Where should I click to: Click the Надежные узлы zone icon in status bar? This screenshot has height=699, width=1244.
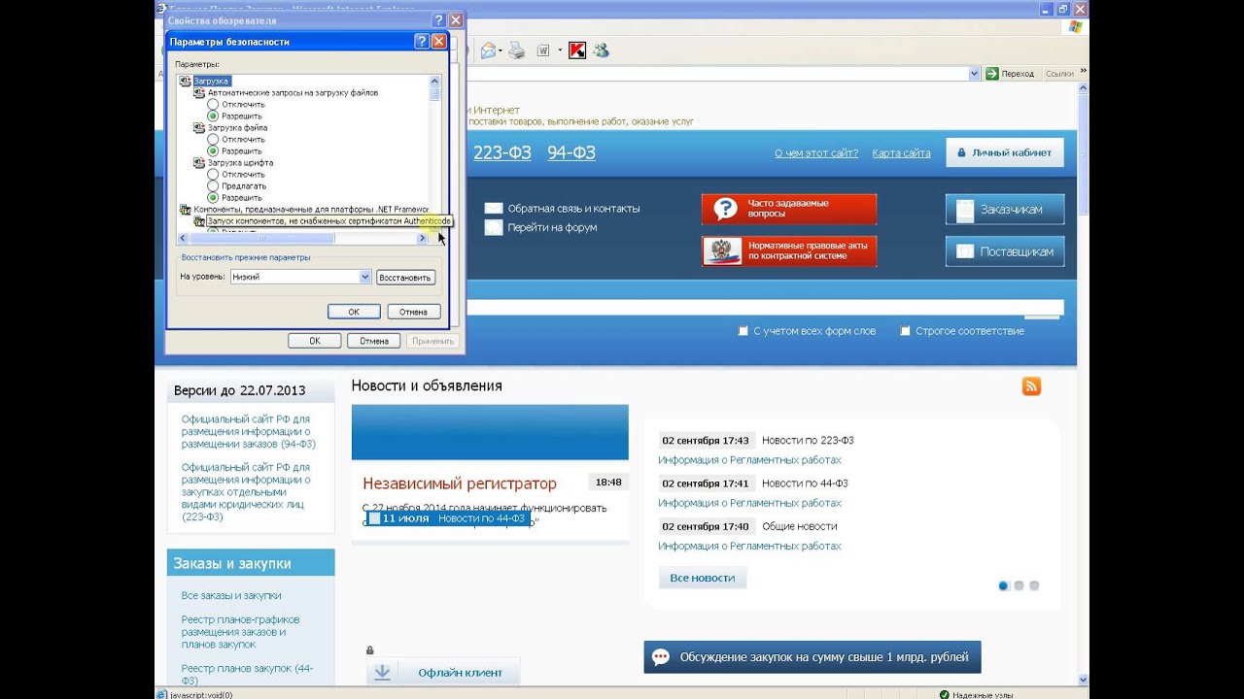click(944, 694)
